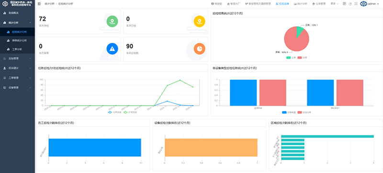Viewport: 383px width, 173px height.
Task: Click the blue warning triangle icon on 本月异常 card
Action: (x=112, y=48)
